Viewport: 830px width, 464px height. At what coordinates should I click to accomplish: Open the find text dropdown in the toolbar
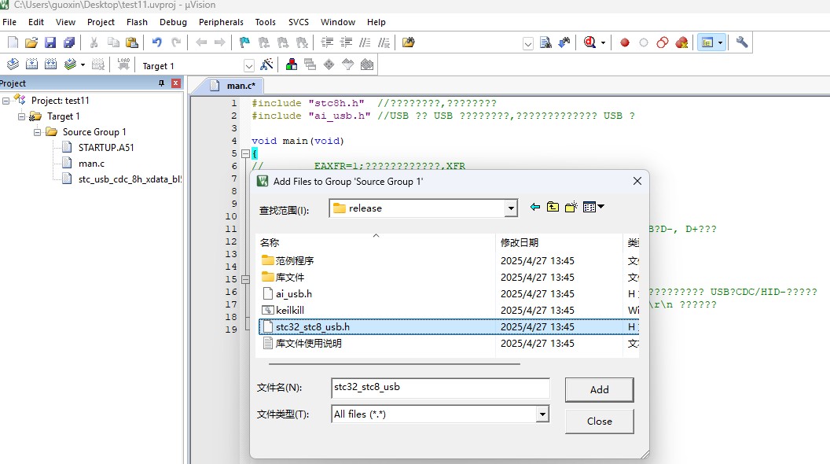coord(527,43)
